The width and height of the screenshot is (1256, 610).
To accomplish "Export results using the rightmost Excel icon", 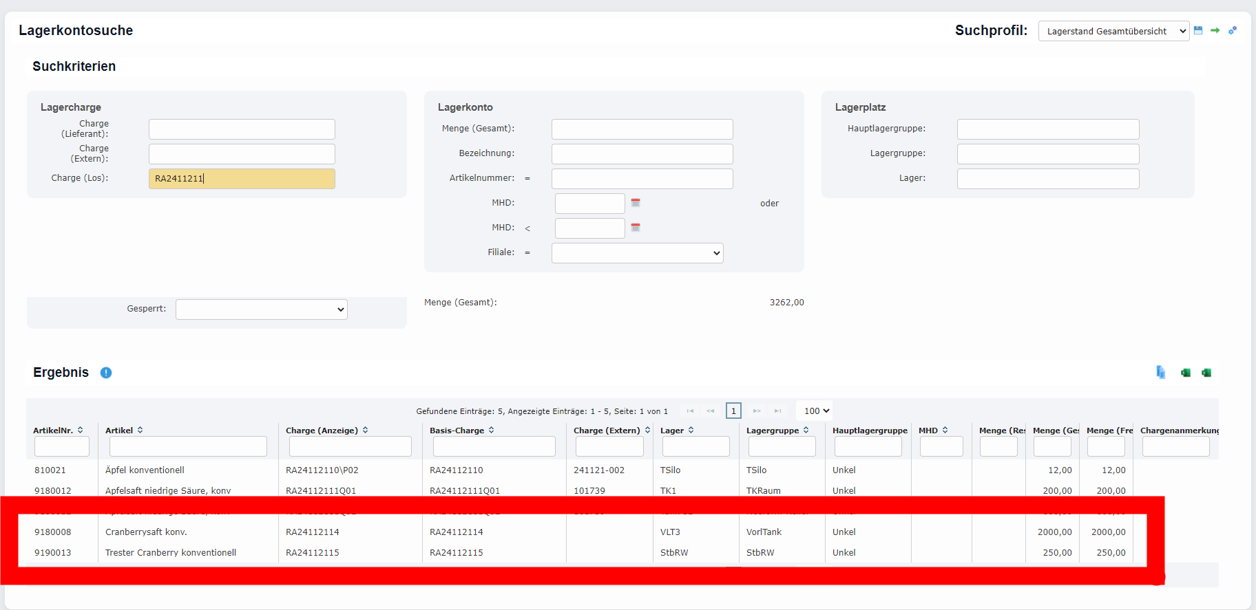I will [x=1206, y=373].
